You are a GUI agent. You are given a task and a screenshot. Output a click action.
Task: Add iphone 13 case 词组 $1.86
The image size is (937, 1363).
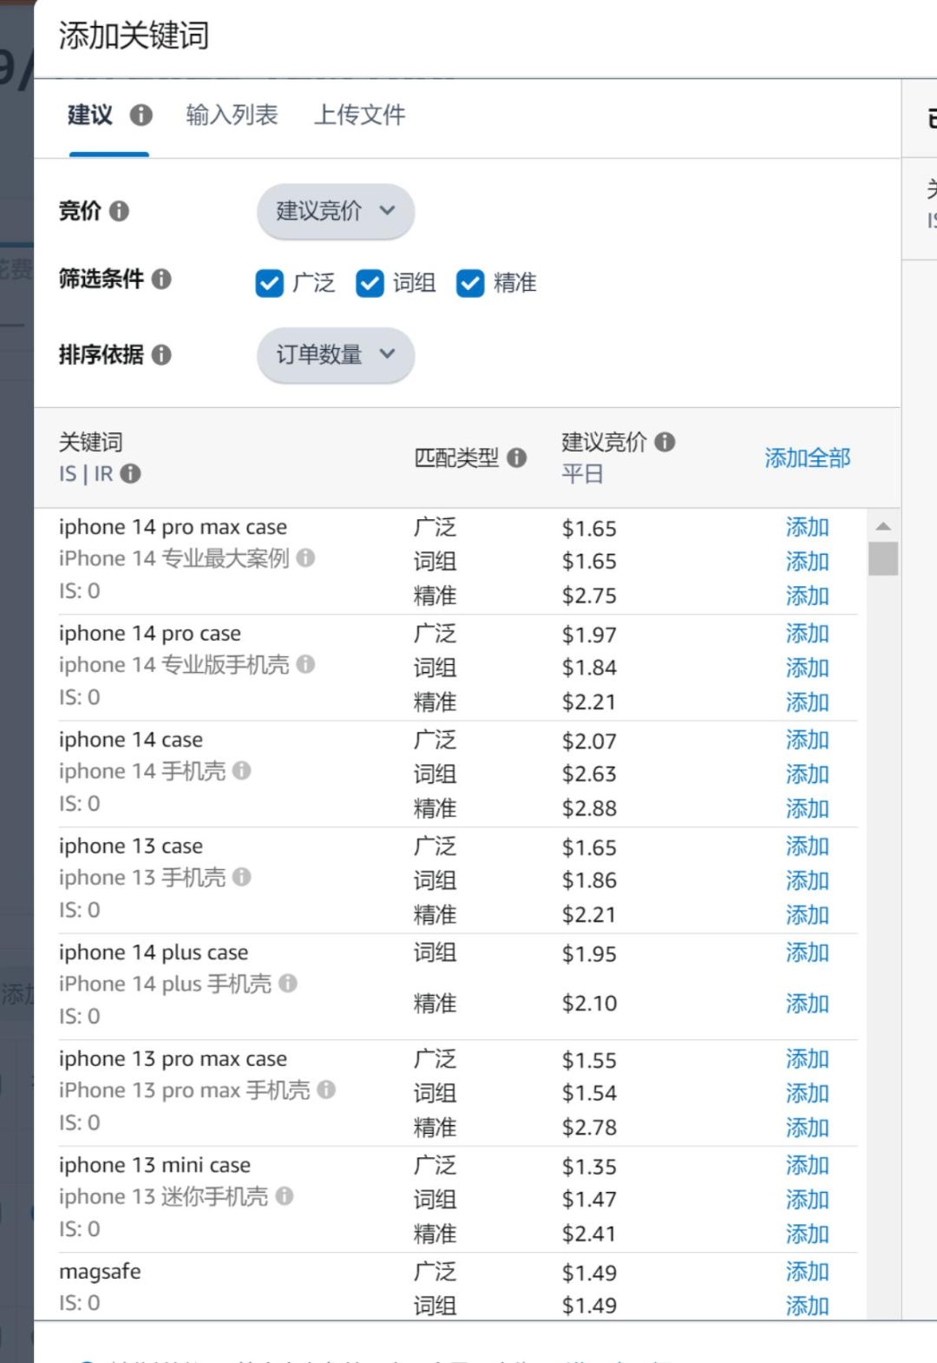tap(807, 880)
